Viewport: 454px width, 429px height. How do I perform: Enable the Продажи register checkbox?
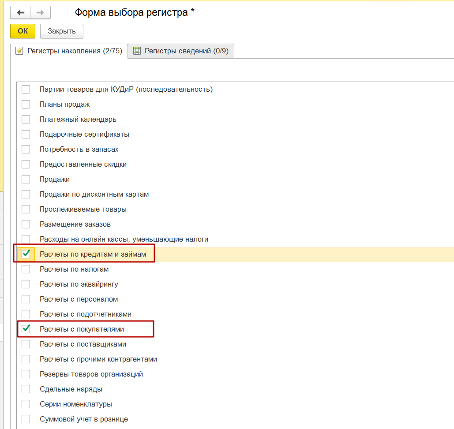click(x=26, y=179)
